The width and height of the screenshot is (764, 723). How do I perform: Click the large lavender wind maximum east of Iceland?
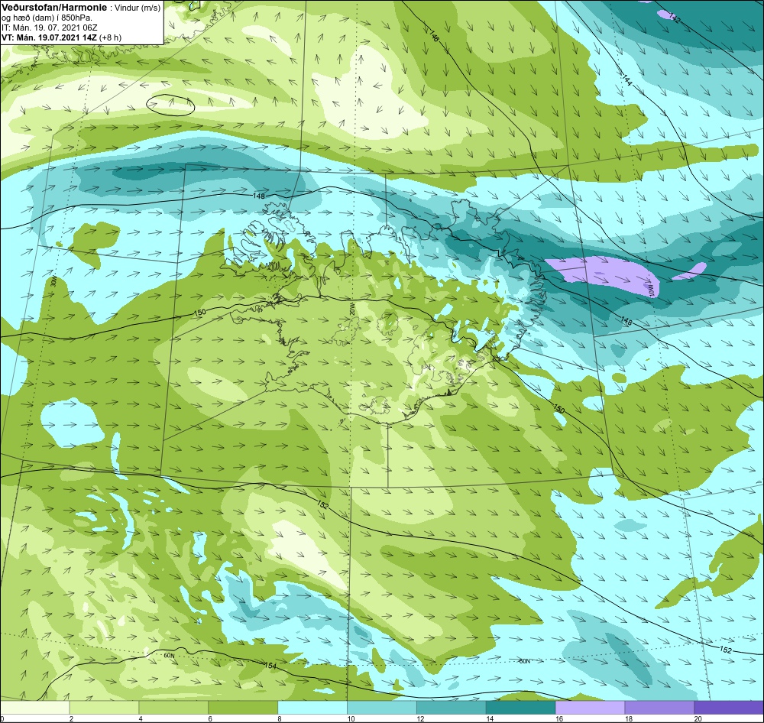click(603, 275)
